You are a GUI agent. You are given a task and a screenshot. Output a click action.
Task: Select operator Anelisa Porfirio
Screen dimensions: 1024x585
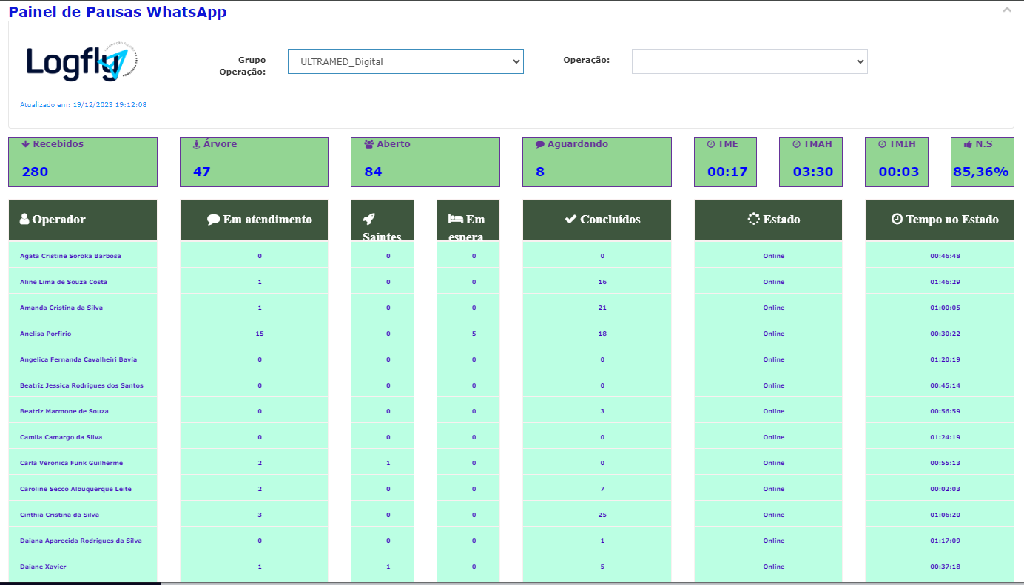point(46,334)
